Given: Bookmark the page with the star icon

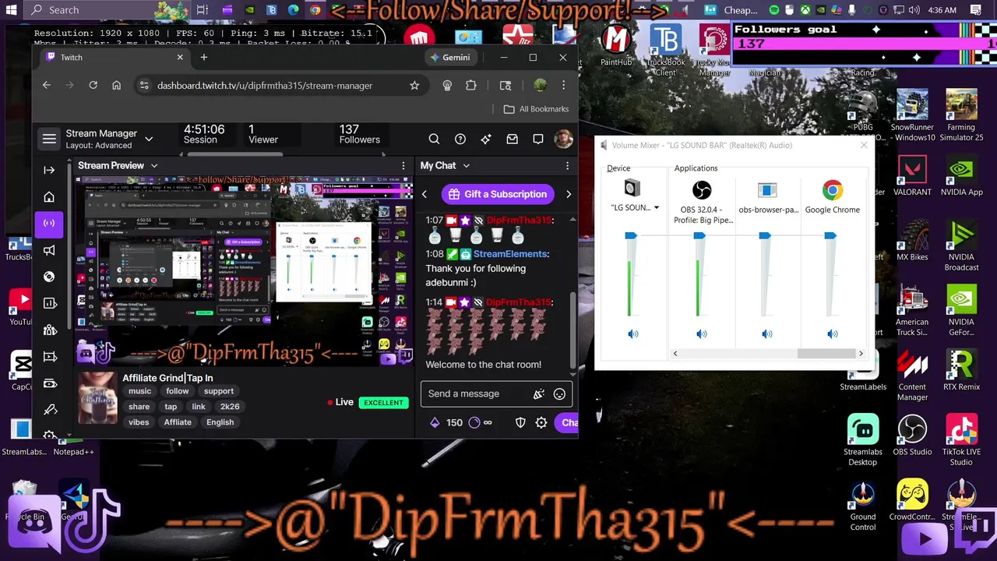Looking at the screenshot, I should point(414,85).
